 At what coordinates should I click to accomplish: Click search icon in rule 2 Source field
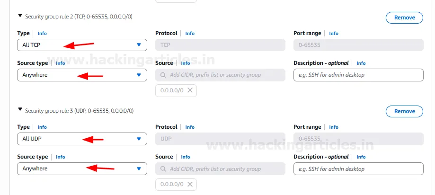point(163,75)
